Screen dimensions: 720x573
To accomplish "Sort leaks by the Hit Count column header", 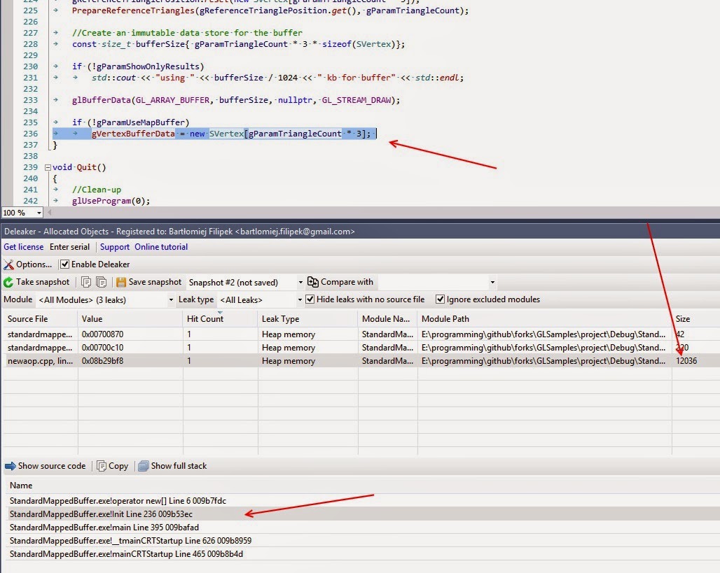I will 205,319.
